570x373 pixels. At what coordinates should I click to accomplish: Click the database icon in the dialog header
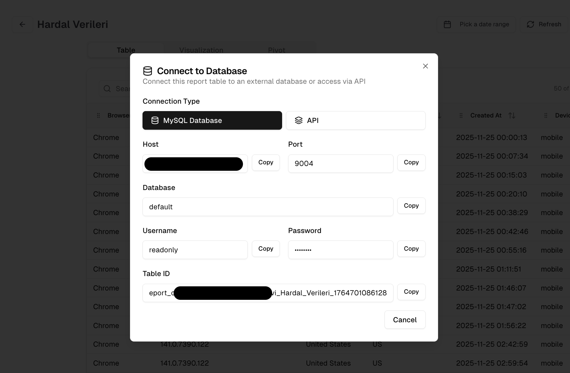coord(147,70)
